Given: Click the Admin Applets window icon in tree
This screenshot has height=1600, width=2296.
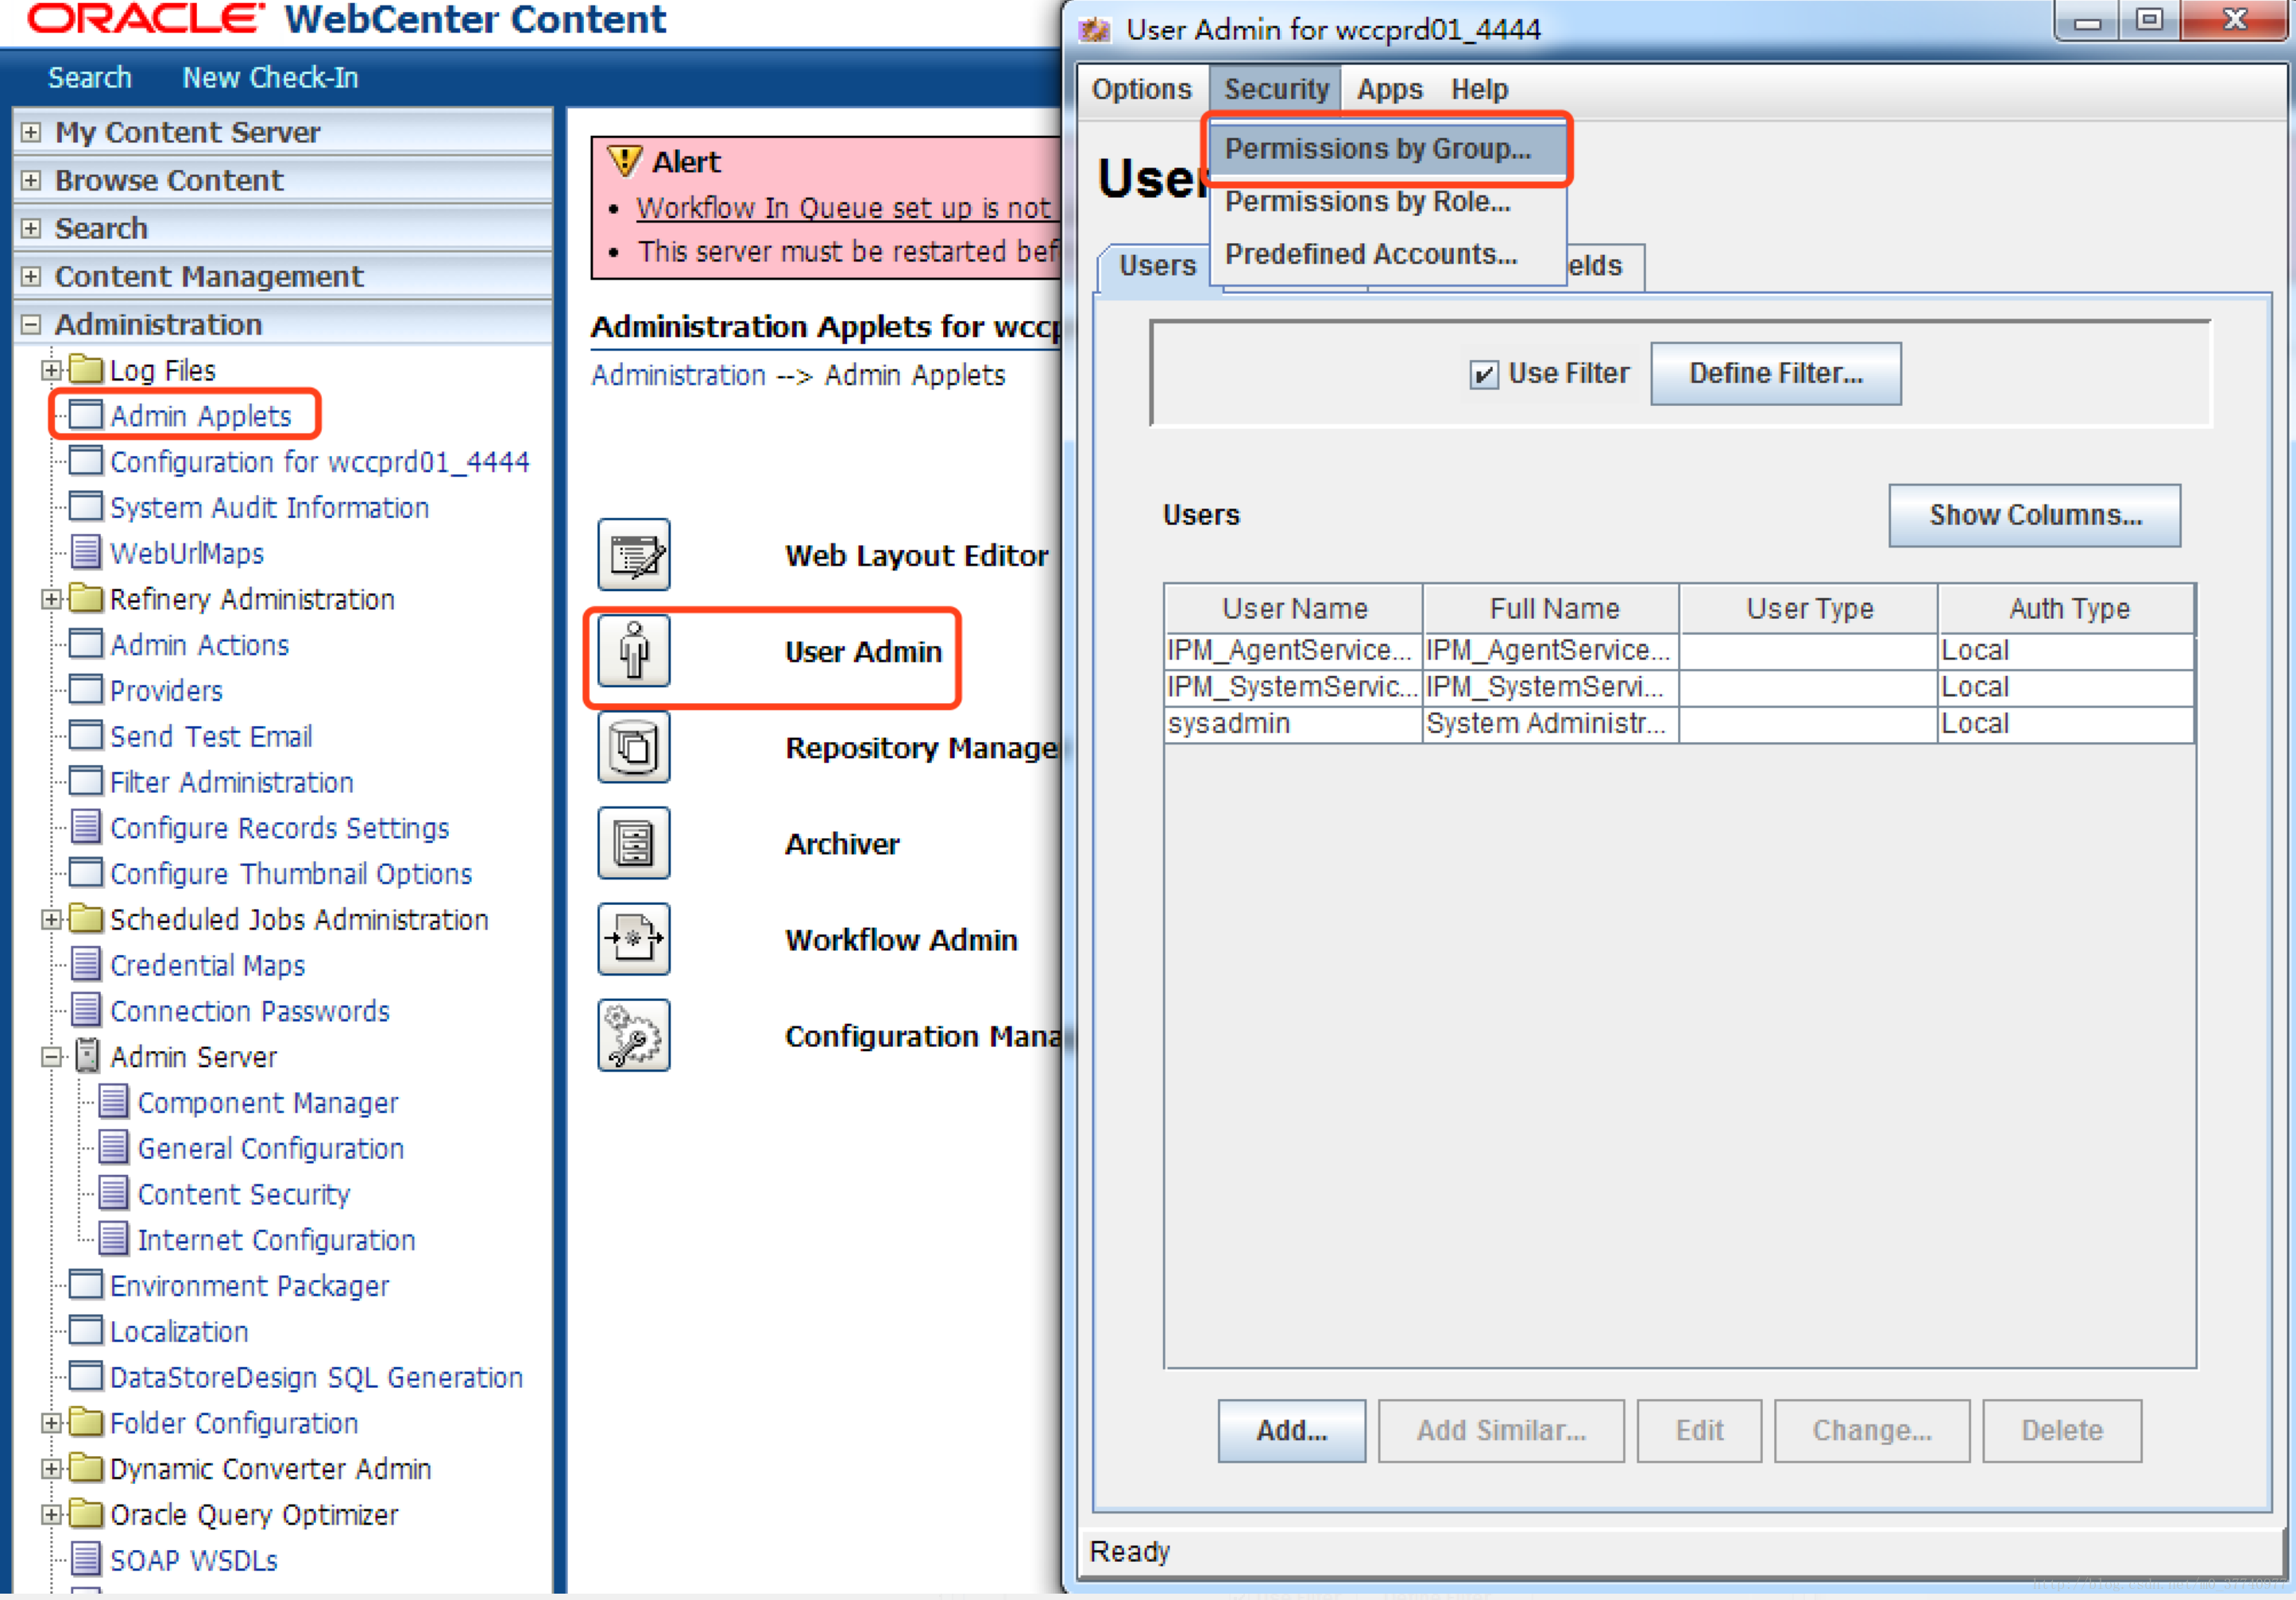Looking at the screenshot, I should click(86, 415).
